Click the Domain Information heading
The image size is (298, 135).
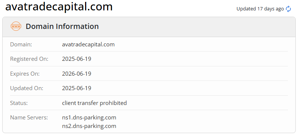point(62,26)
